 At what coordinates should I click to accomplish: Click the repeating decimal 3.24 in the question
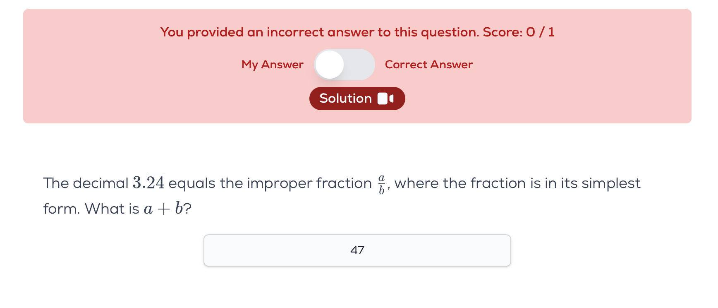tap(148, 182)
